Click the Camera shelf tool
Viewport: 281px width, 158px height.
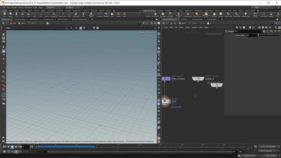[148, 14]
